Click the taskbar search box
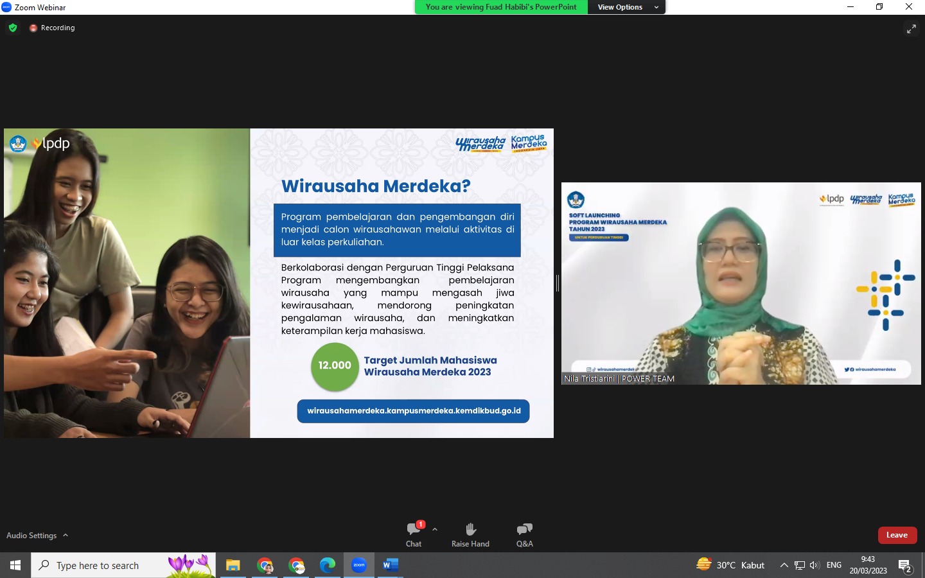The image size is (925, 578). pyautogui.click(x=123, y=565)
